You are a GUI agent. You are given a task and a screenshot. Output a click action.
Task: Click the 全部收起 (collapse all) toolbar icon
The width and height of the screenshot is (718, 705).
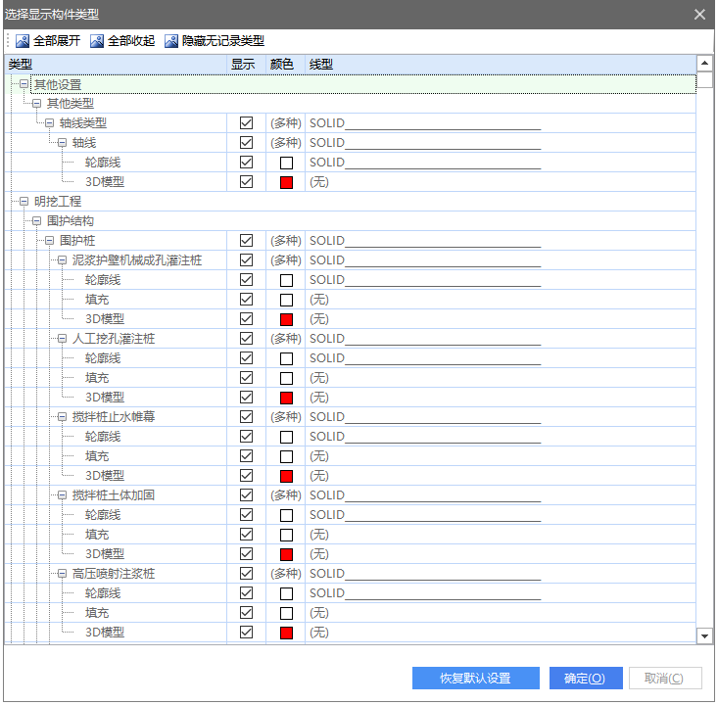(x=97, y=41)
